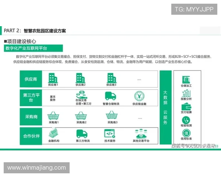Viewport: 221px width, 177px height.
Task: Click the 供应商 green row header
Action: (x=31, y=79)
